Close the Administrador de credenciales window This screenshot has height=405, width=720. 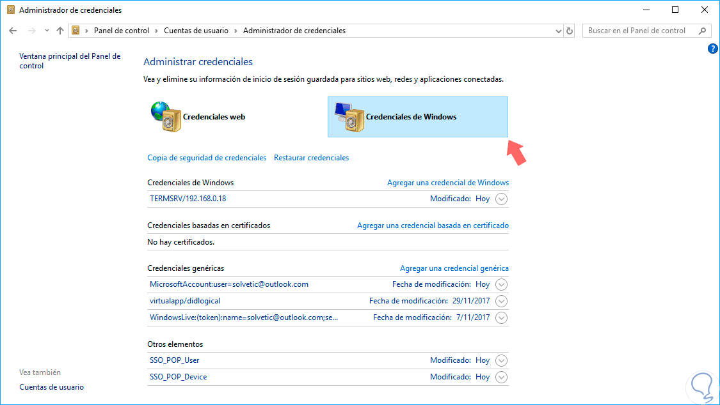[x=705, y=10]
